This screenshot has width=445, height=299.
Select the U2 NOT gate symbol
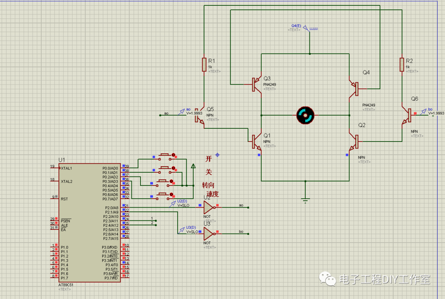pyautogui.click(x=209, y=207)
